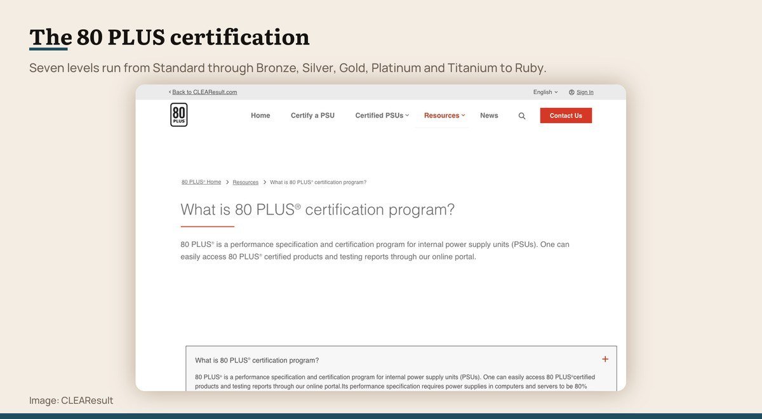This screenshot has width=762, height=419.
Task: Click the Sign In user icon
Action: 571,92
